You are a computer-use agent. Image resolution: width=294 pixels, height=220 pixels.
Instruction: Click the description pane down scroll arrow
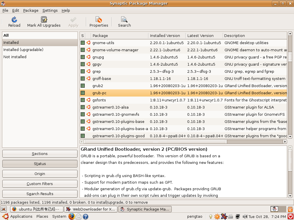(x=290, y=196)
